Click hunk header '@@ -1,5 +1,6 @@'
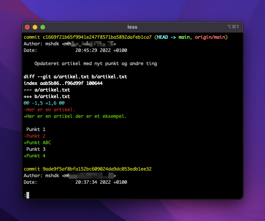Viewport: 265px width, 221px height. 44,103
